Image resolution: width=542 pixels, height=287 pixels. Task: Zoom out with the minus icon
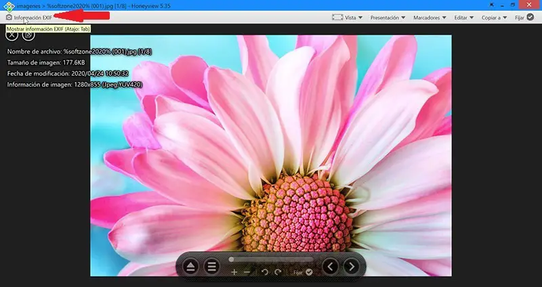(x=247, y=272)
